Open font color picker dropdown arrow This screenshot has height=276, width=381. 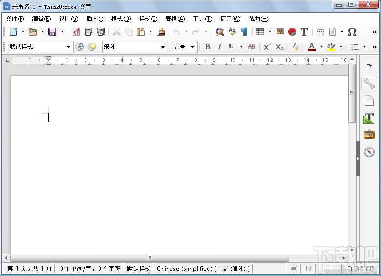pyautogui.click(x=321, y=46)
